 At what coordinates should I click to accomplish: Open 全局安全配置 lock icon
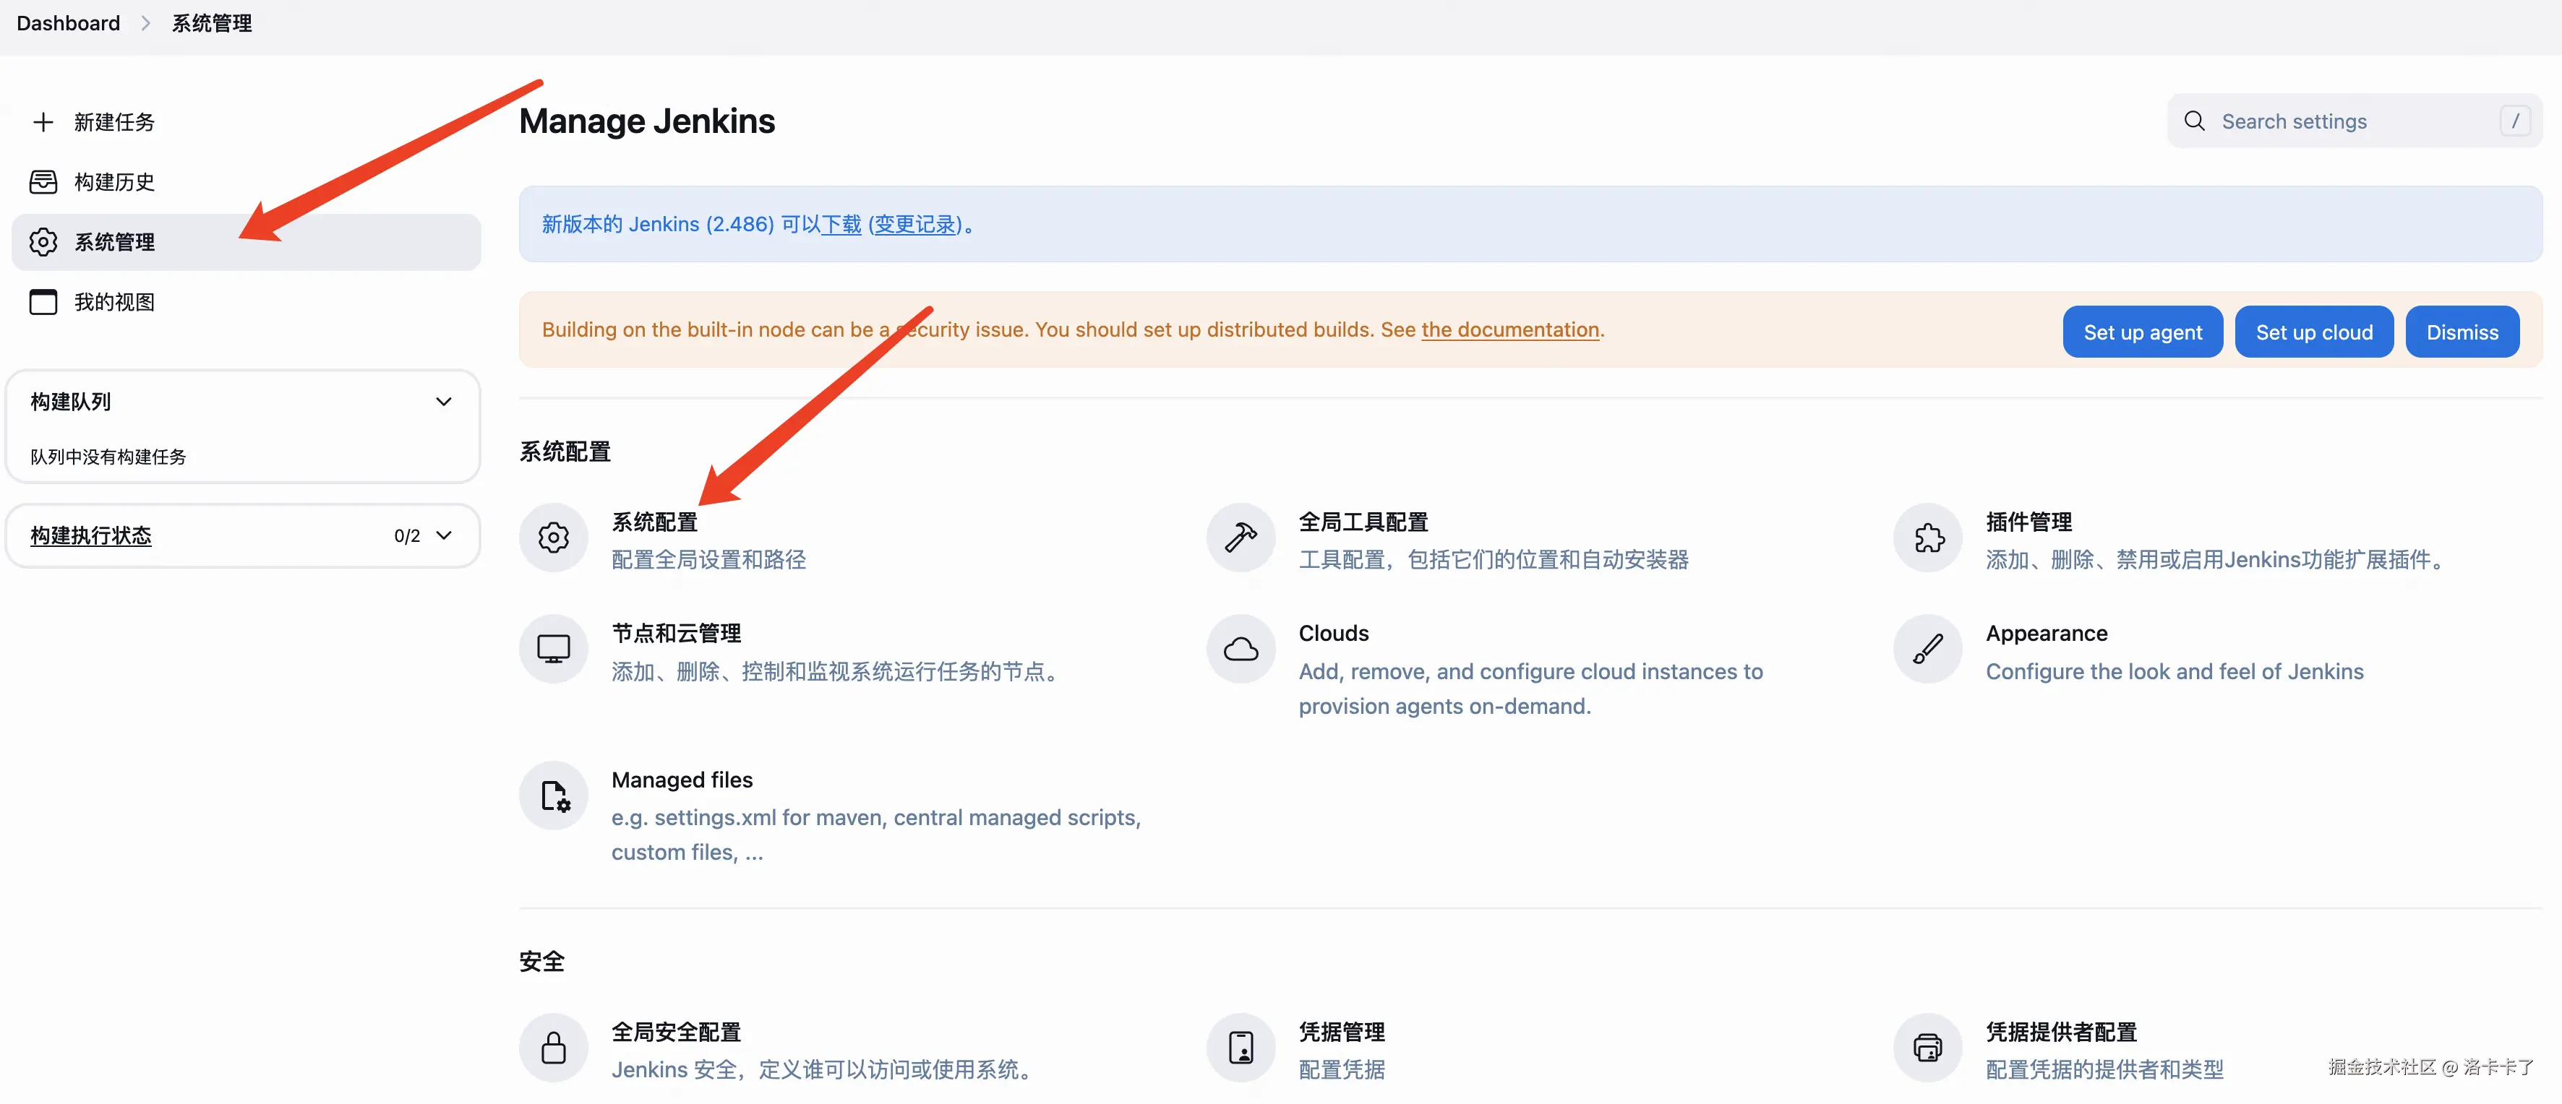tap(553, 1048)
